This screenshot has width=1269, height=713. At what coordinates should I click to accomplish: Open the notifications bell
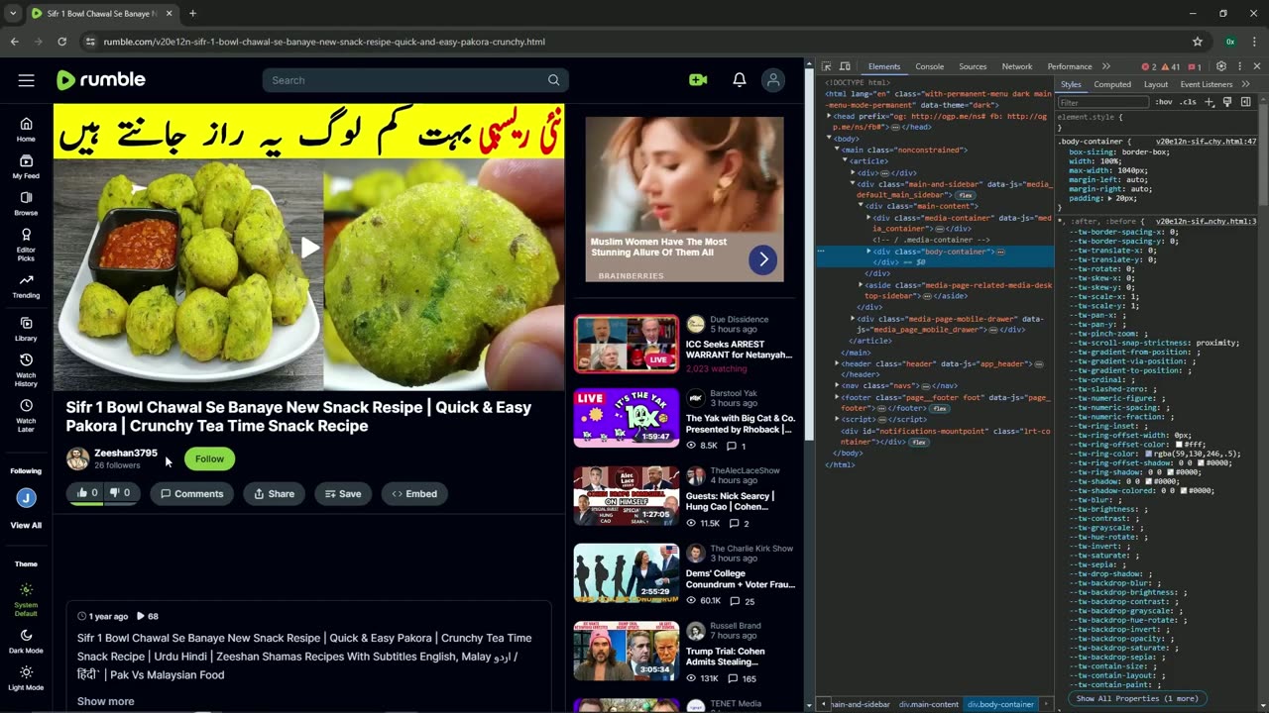(739, 80)
